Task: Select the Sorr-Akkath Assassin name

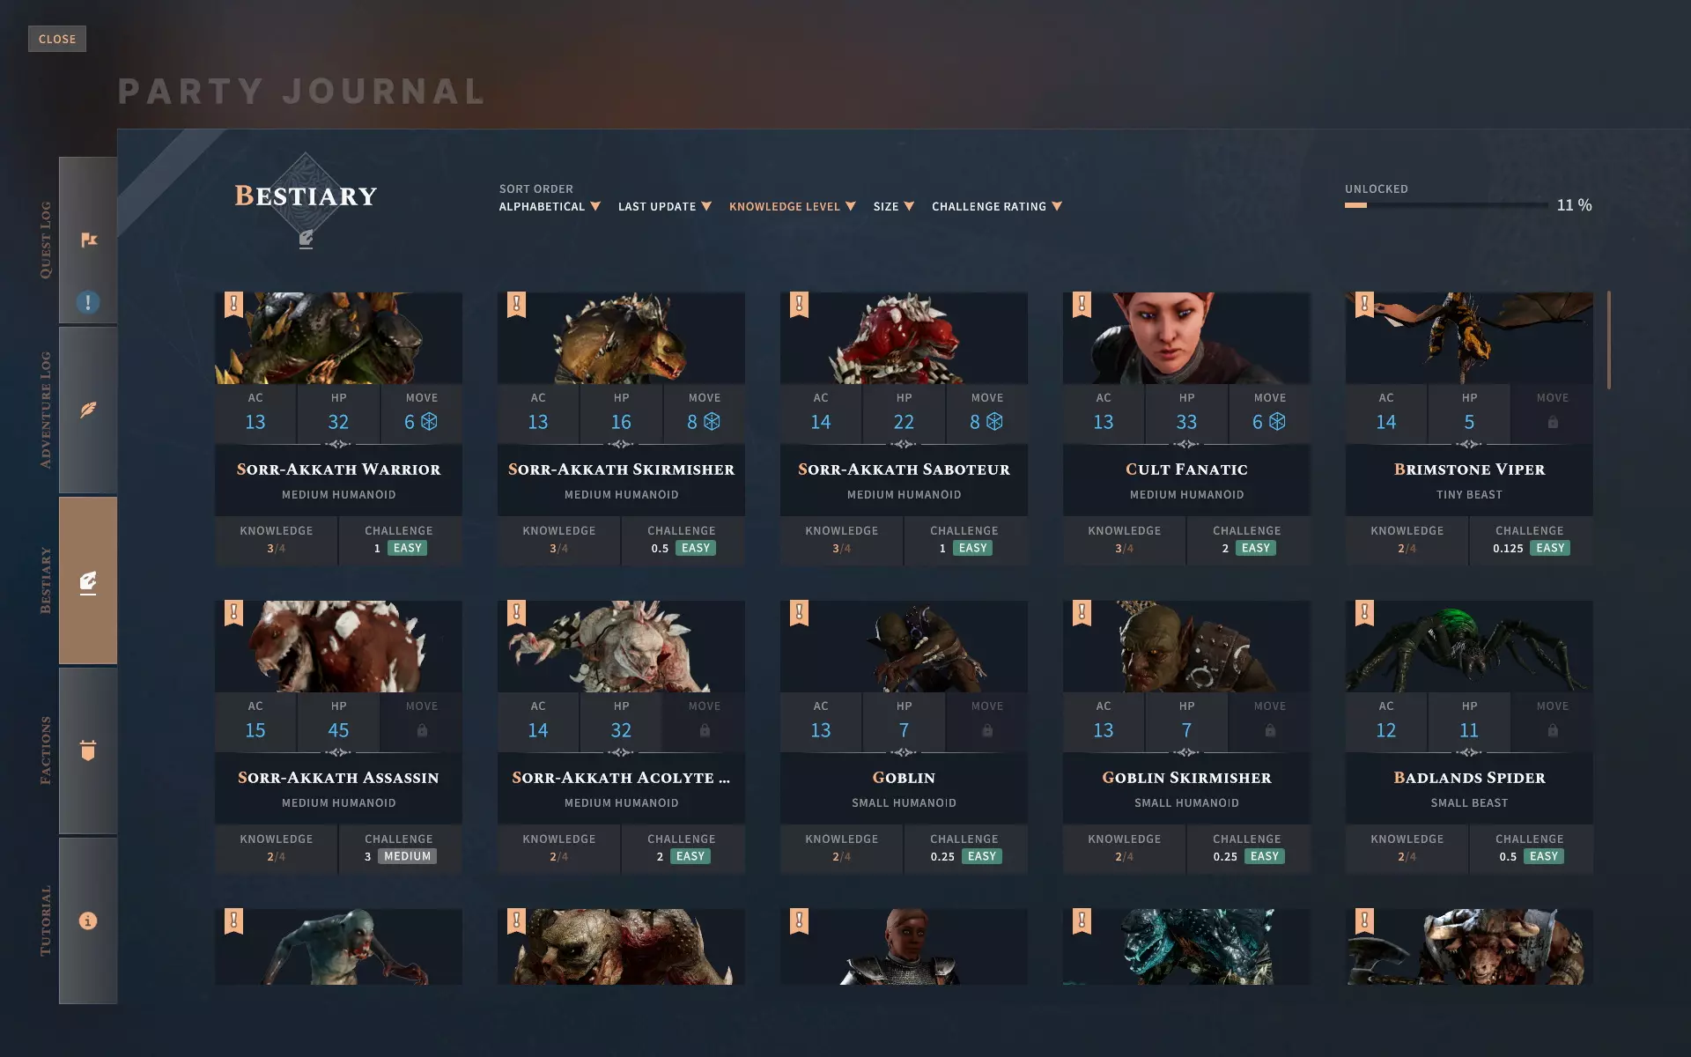Action: click(338, 778)
